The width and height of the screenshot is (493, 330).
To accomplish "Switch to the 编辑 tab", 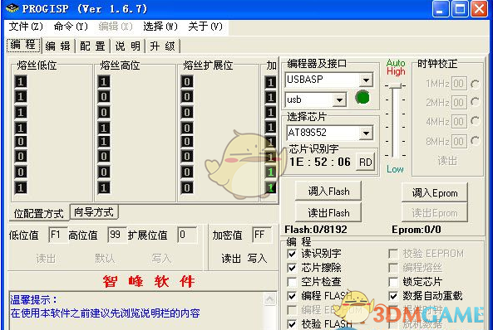I will (58, 46).
